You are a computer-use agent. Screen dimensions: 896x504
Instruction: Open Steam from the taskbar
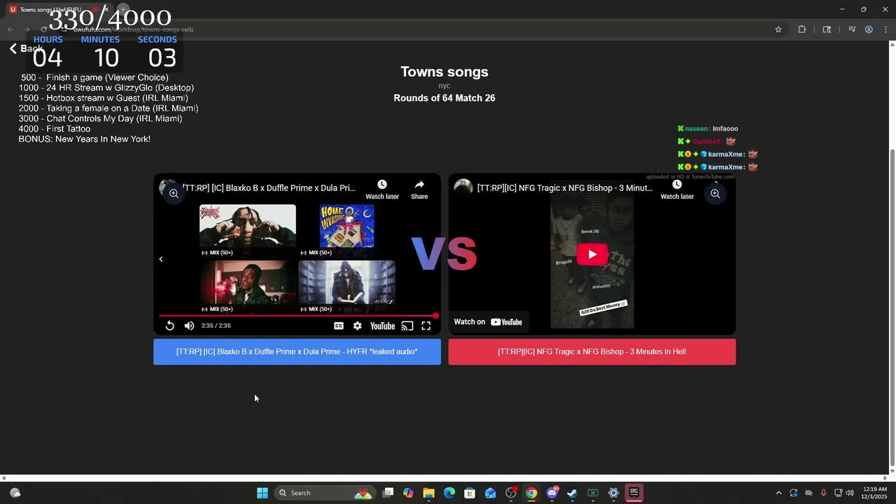[x=572, y=493]
